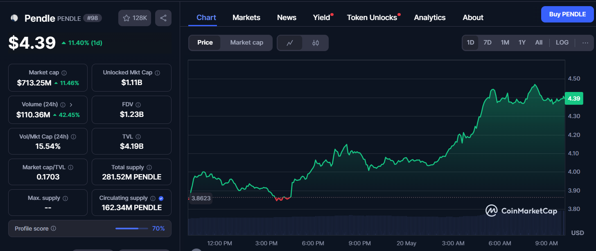Open the Markets tab
This screenshot has width=596, height=251.
tap(246, 18)
